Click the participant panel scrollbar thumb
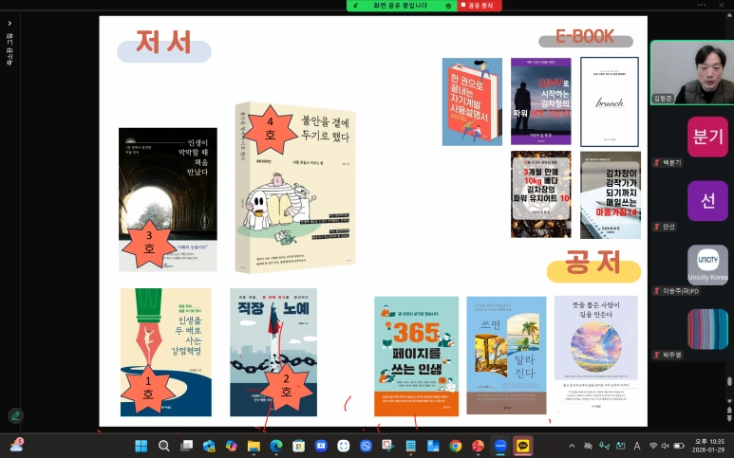The width and height of the screenshot is (734, 458). [x=730, y=382]
